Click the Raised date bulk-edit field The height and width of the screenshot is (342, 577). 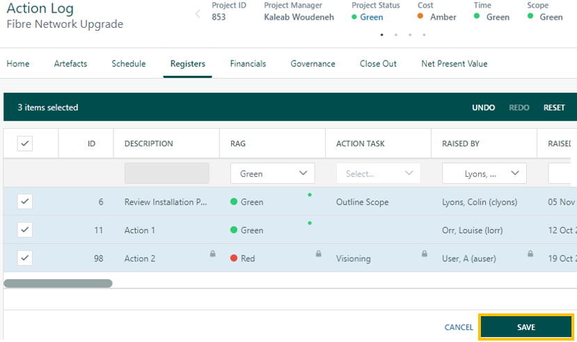560,173
